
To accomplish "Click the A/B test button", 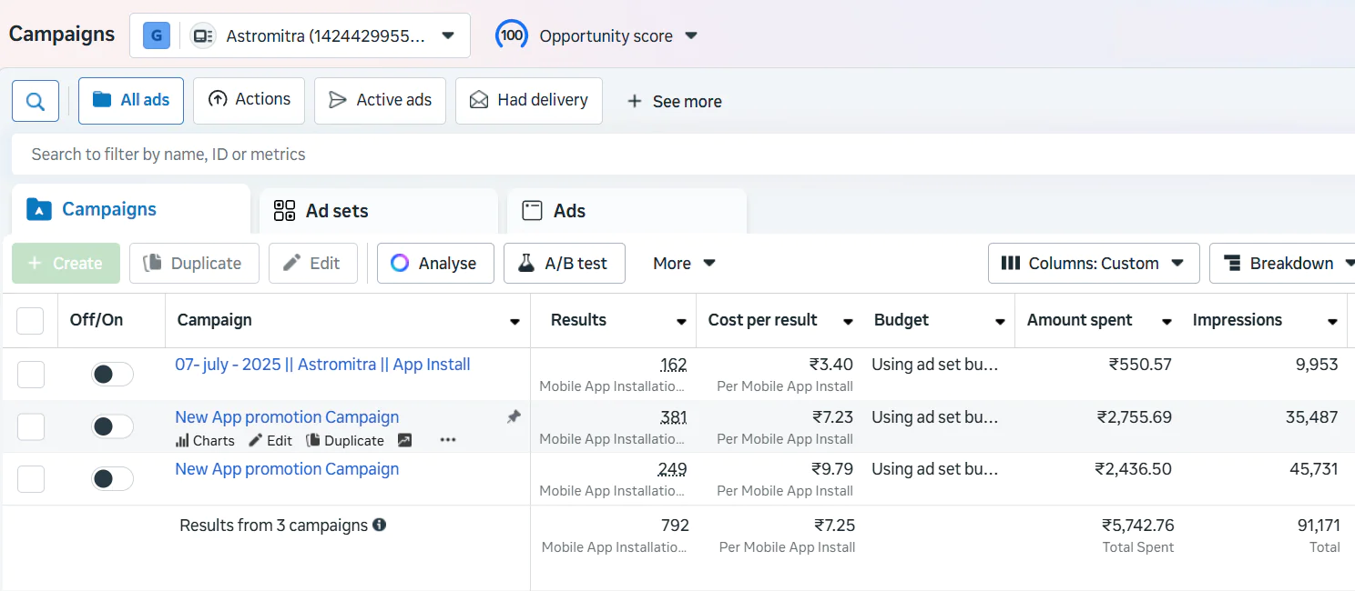I will [563, 263].
